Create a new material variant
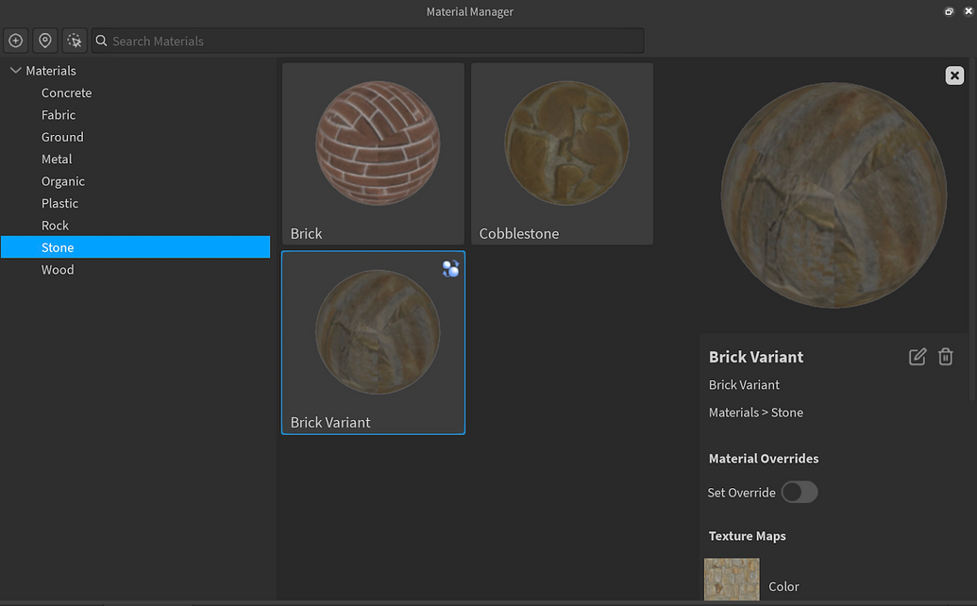The height and width of the screenshot is (606, 977). click(15, 41)
